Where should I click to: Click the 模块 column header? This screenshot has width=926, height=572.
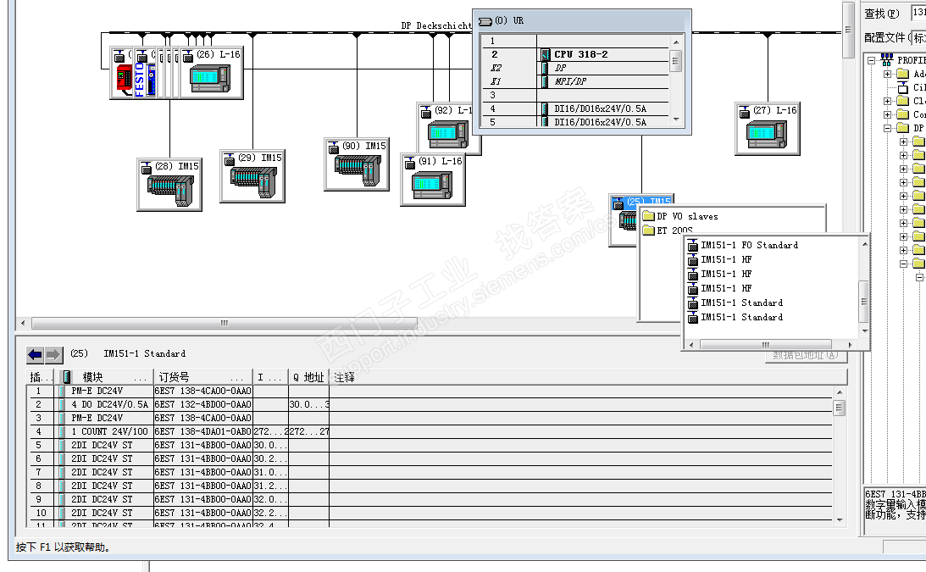(105, 377)
